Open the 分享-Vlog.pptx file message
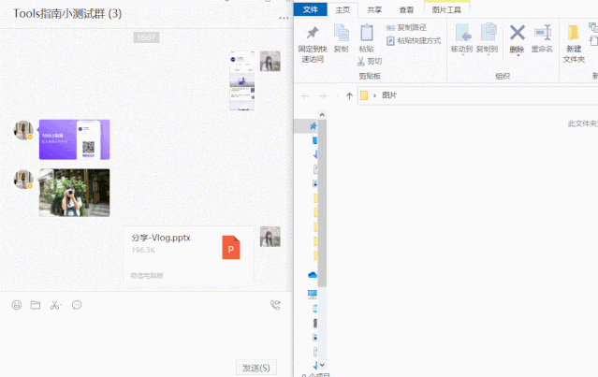598x377 pixels. click(x=188, y=254)
